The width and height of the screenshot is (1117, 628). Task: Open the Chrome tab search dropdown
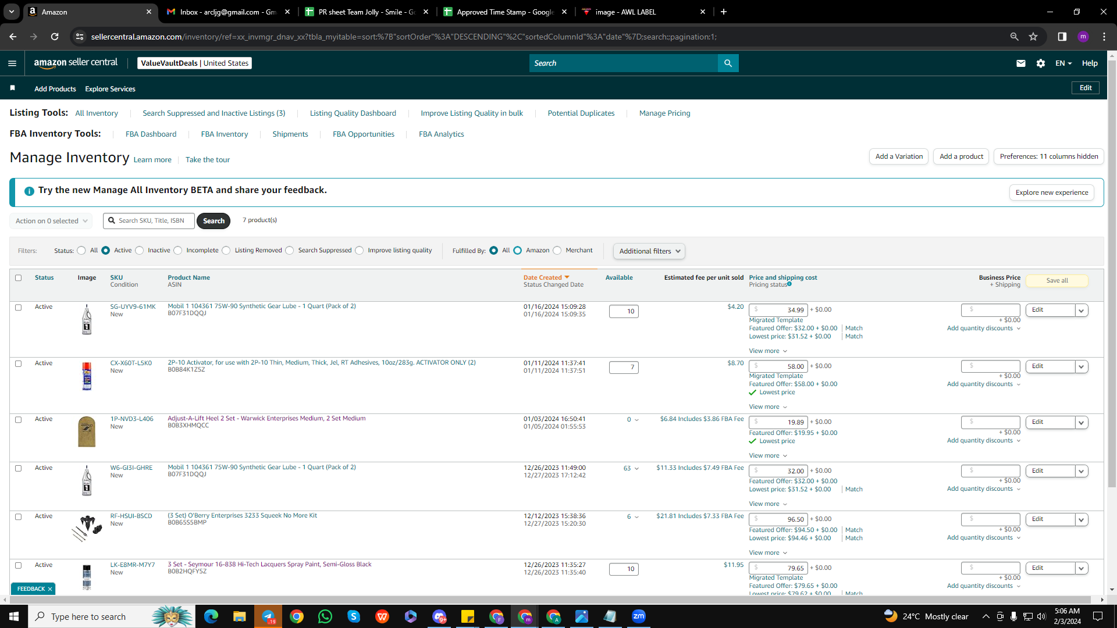[x=12, y=12]
